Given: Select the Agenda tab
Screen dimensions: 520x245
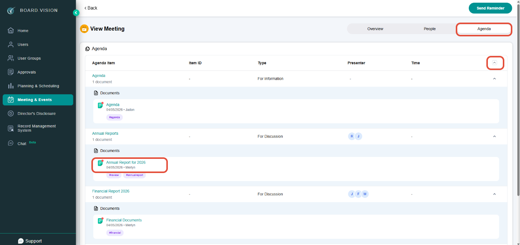Looking at the screenshot, I should [484, 29].
